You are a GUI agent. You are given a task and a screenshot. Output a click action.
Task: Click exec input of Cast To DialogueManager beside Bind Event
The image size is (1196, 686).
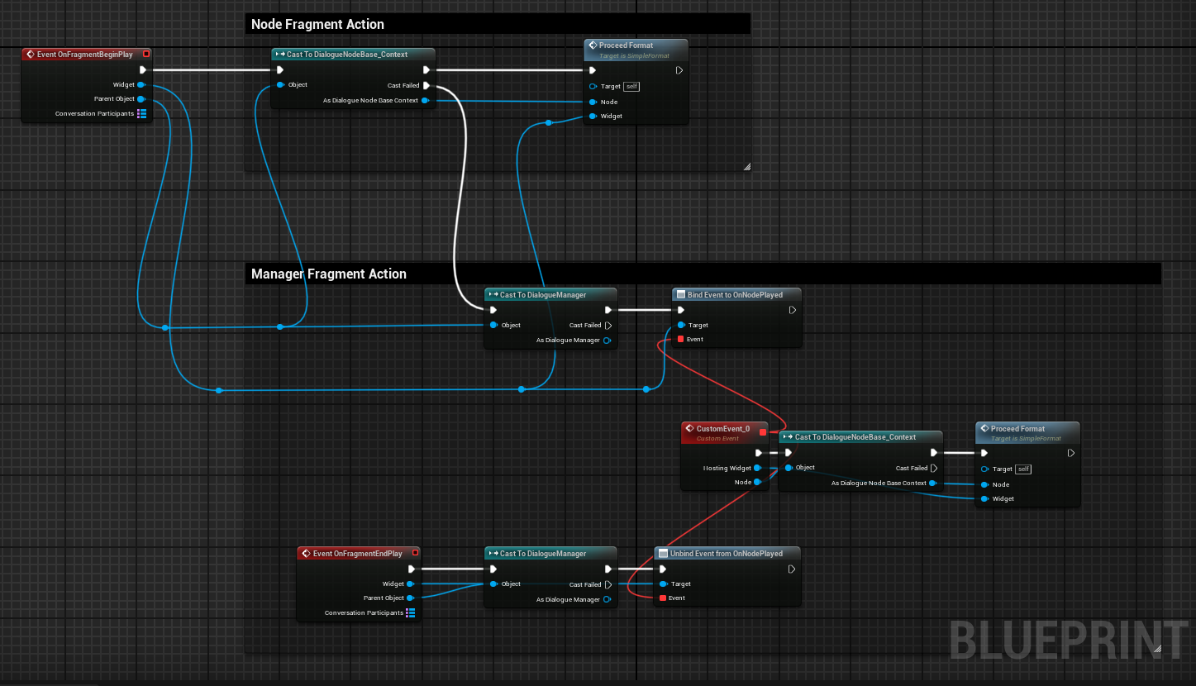[493, 311]
